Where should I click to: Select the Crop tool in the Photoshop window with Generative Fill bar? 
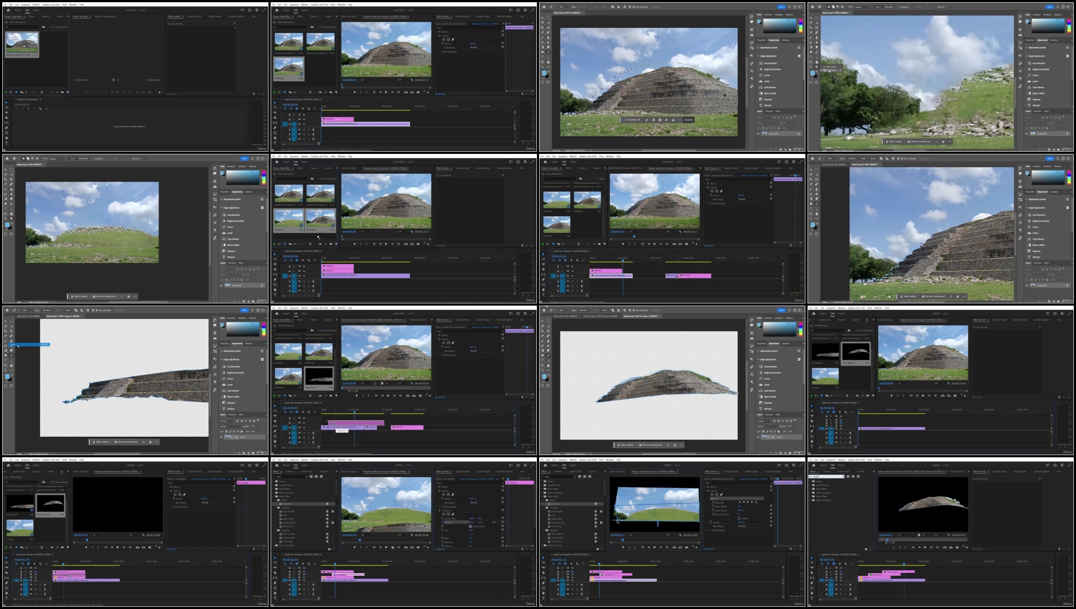542,28
